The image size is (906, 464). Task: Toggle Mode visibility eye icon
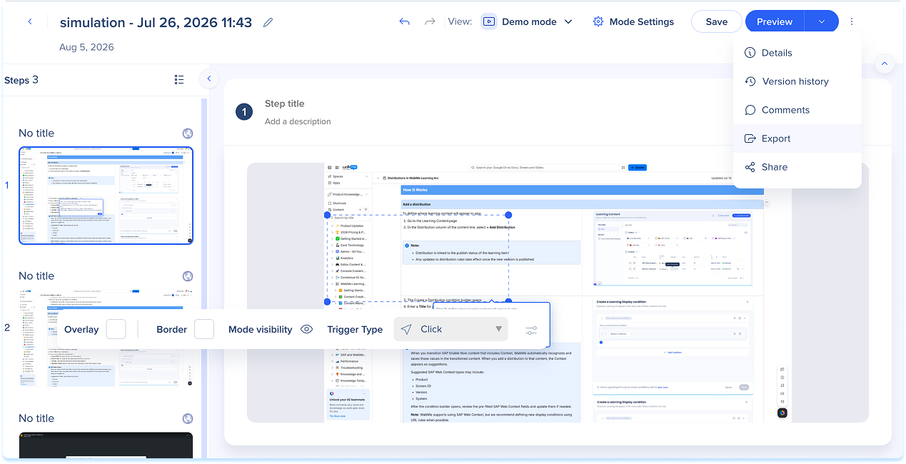[x=307, y=329]
